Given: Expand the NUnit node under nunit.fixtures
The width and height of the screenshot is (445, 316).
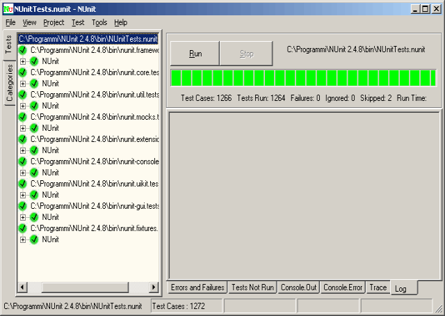Looking at the screenshot, I should tap(23, 239).
